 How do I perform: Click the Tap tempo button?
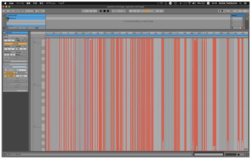(x=11, y=11)
